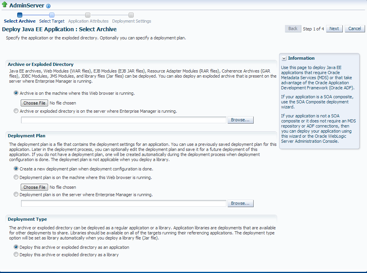
Task: Select deployment plan on Enterprise Manager server
Action: pos(16,194)
